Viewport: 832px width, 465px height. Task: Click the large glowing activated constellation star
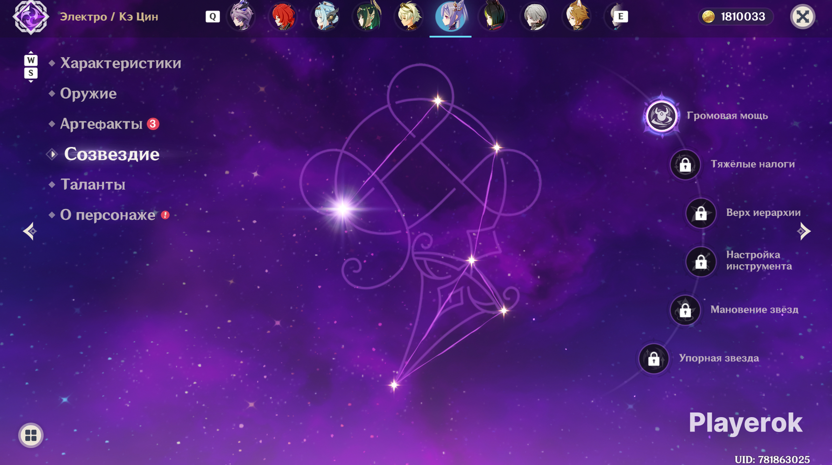[342, 209]
